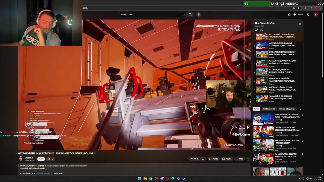Show hidden system tray icons chevron
324x182 pixels.
(299, 179)
